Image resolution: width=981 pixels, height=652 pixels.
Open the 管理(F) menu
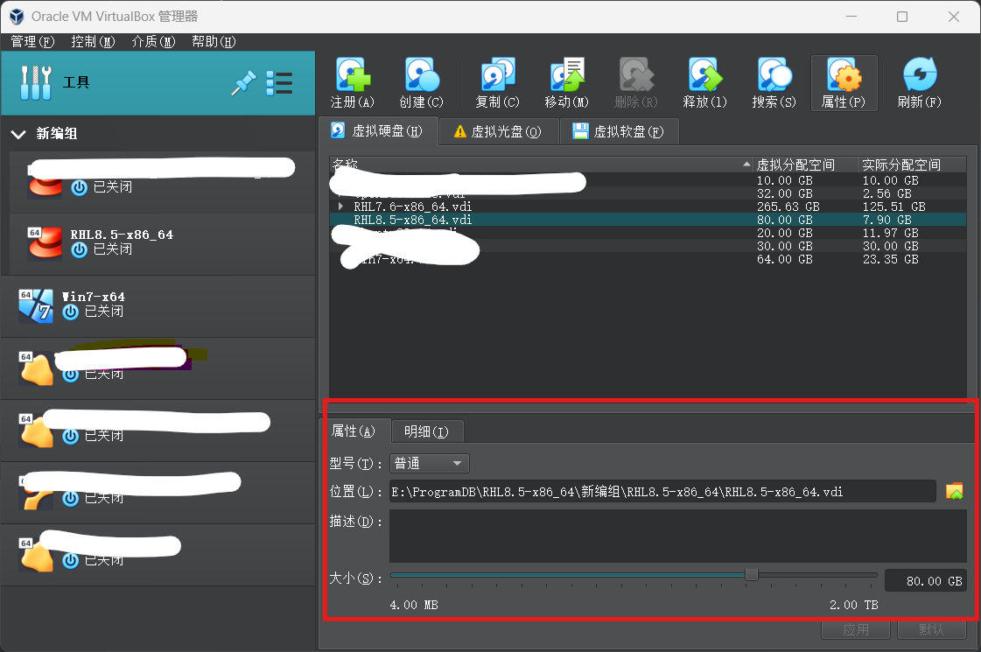[x=32, y=41]
